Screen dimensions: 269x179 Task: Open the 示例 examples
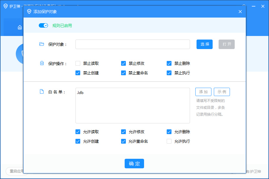(x=222, y=92)
